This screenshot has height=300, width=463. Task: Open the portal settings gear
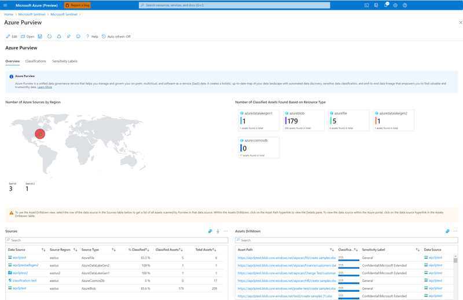(395, 5)
